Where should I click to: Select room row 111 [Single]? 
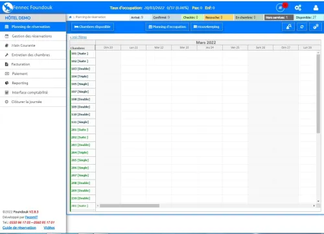tap(83, 122)
